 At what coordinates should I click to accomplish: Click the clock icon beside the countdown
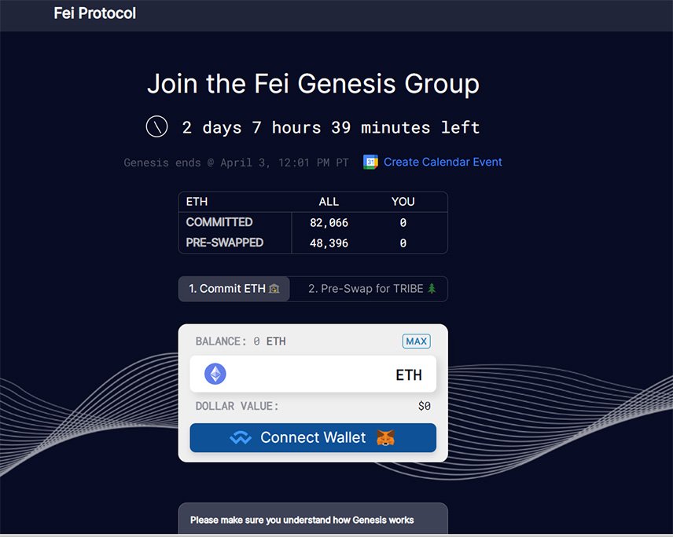tap(156, 126)
